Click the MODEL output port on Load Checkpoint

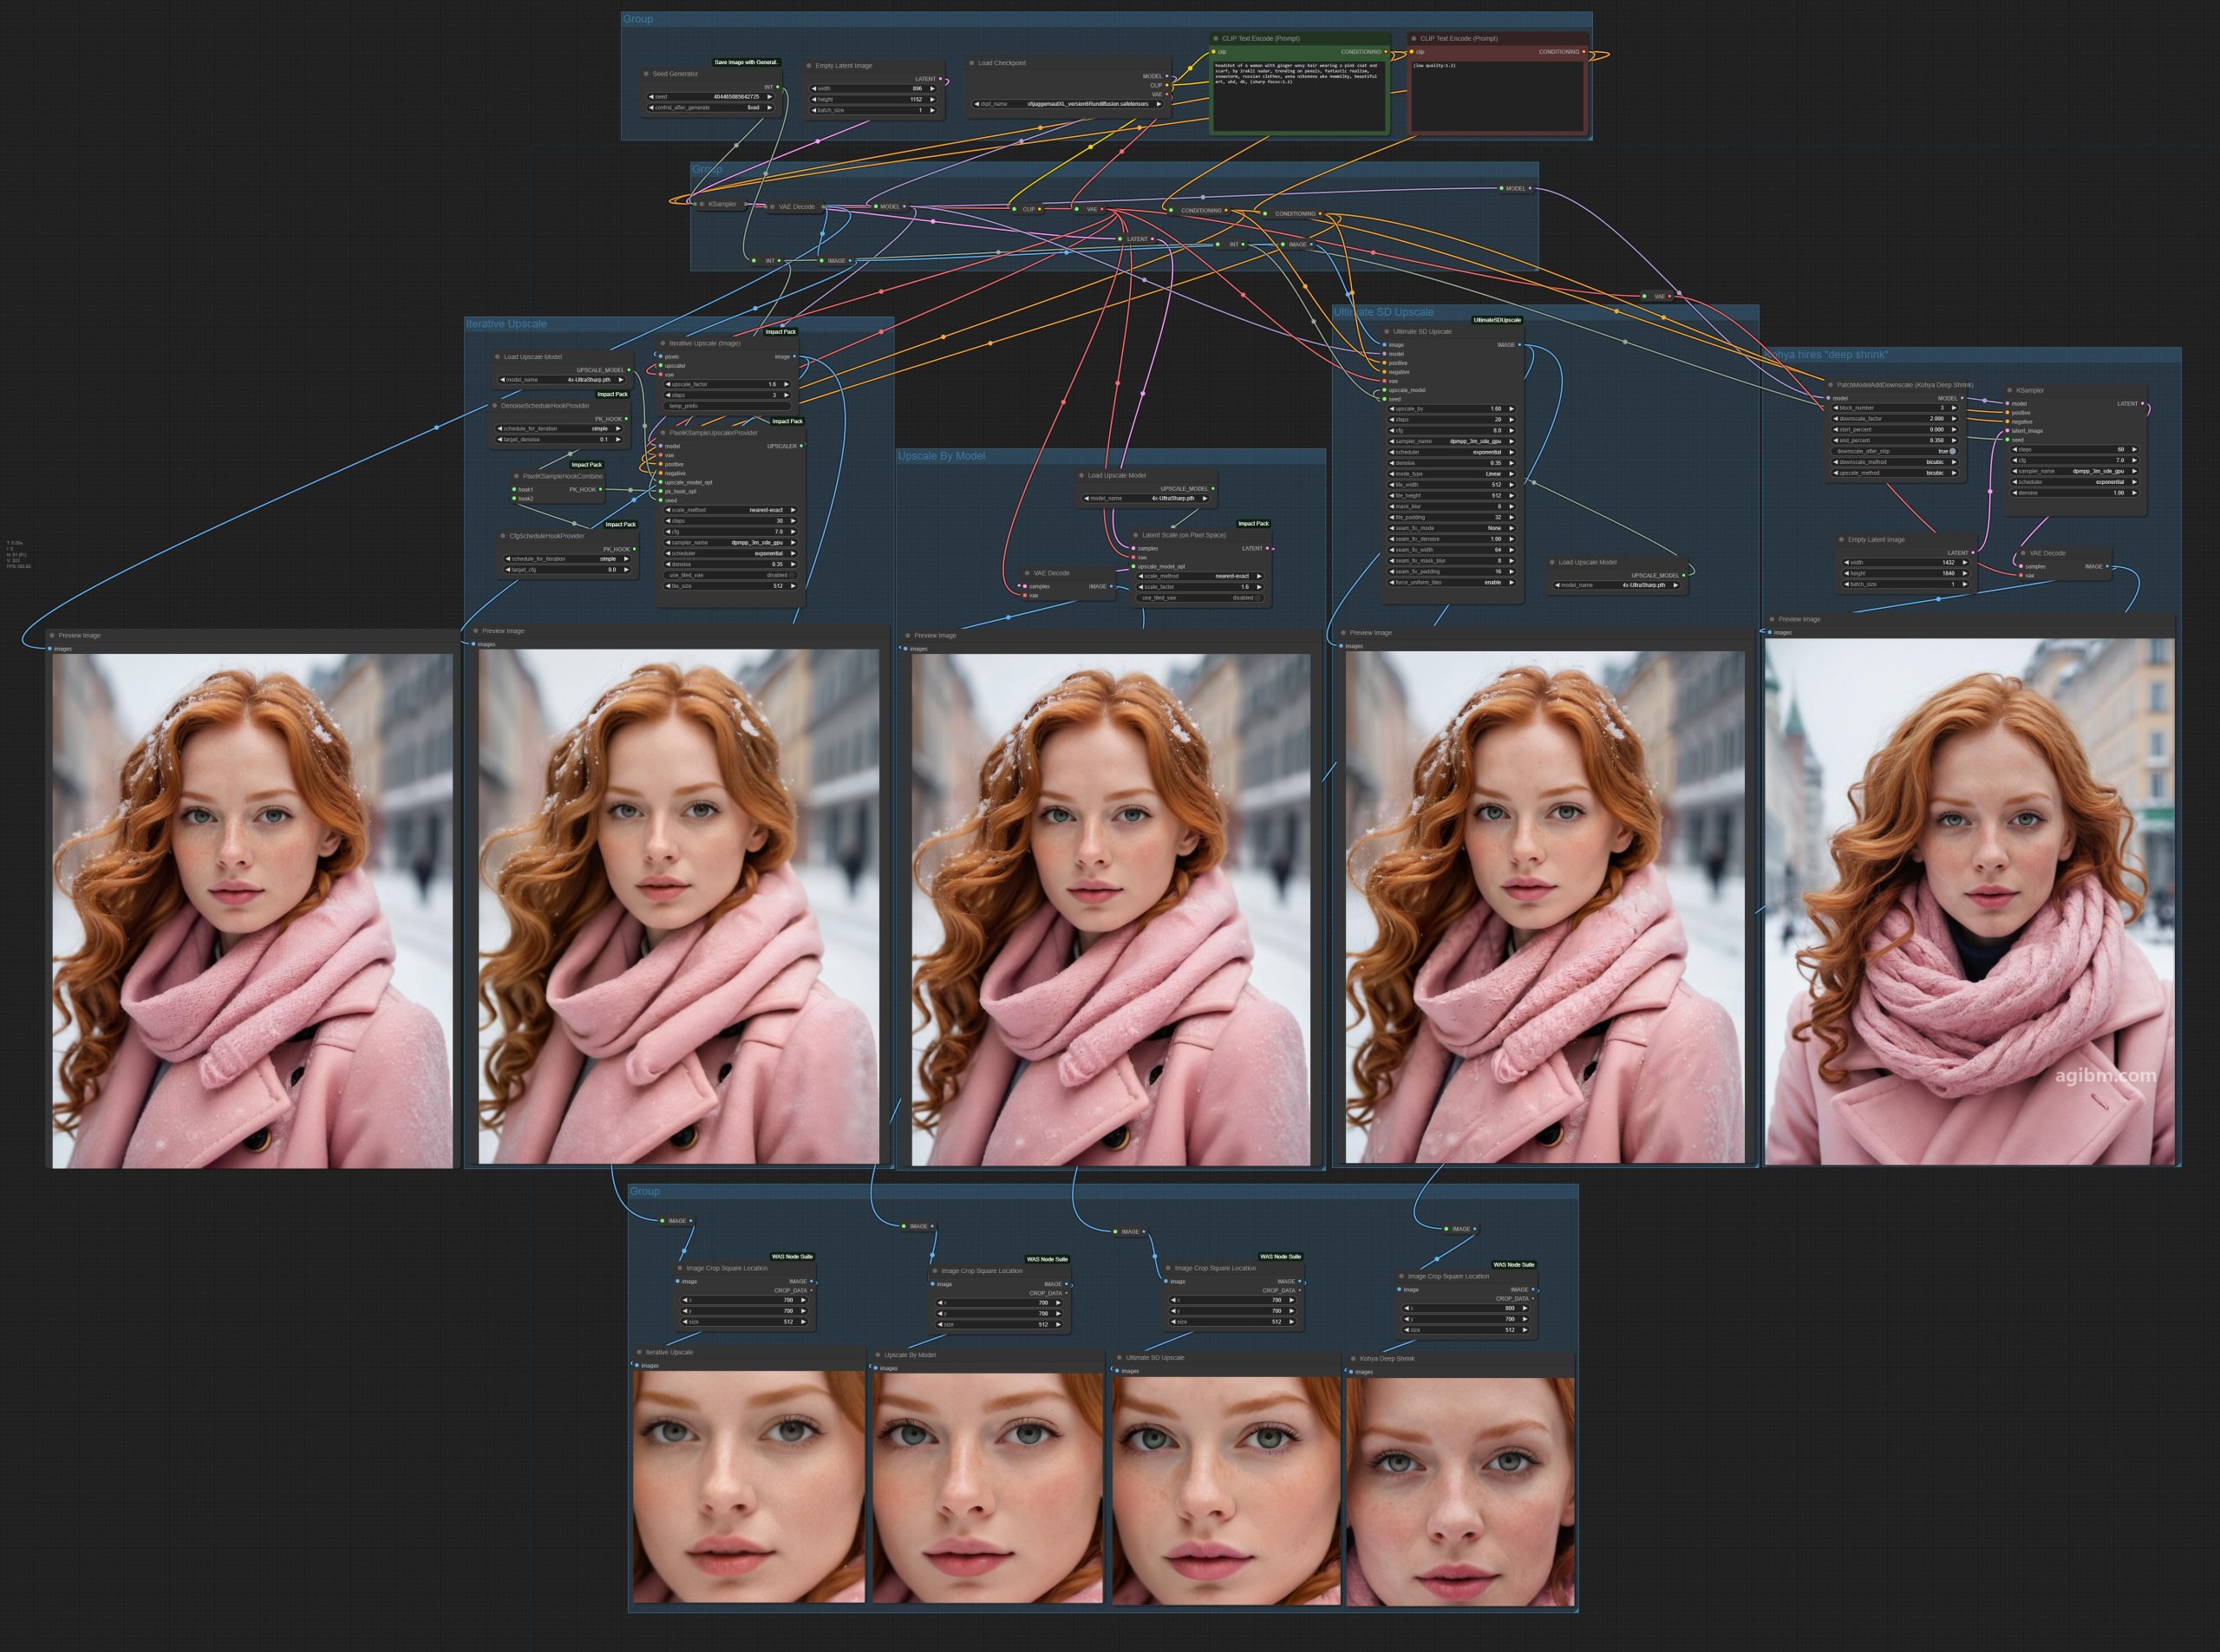click(x=1167, y=76)
